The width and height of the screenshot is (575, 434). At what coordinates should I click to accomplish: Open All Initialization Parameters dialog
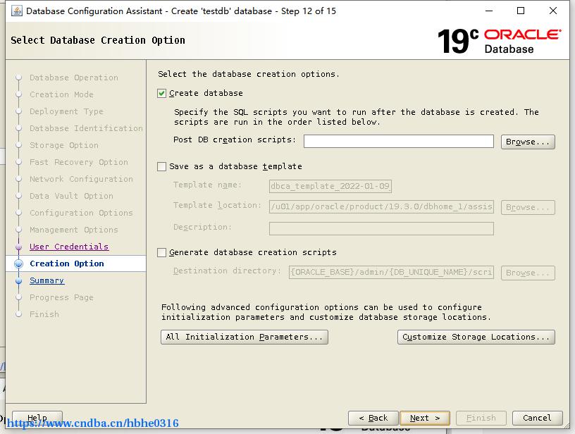(245, 337)
